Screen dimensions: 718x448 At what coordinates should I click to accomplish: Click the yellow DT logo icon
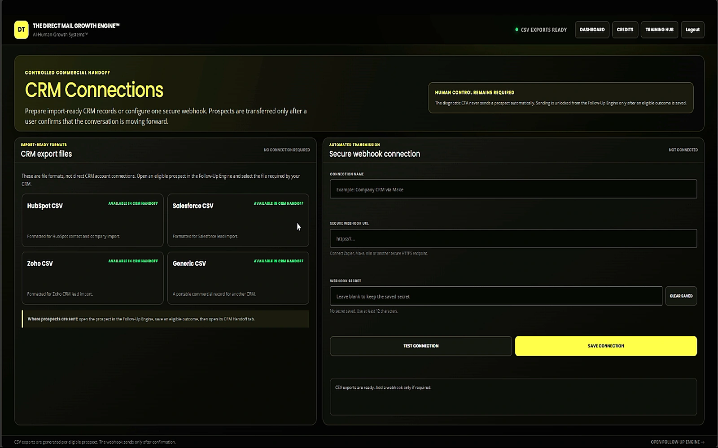click(21, 30)
